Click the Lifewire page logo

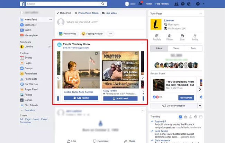pyautogui.click(x=156, y=24)
